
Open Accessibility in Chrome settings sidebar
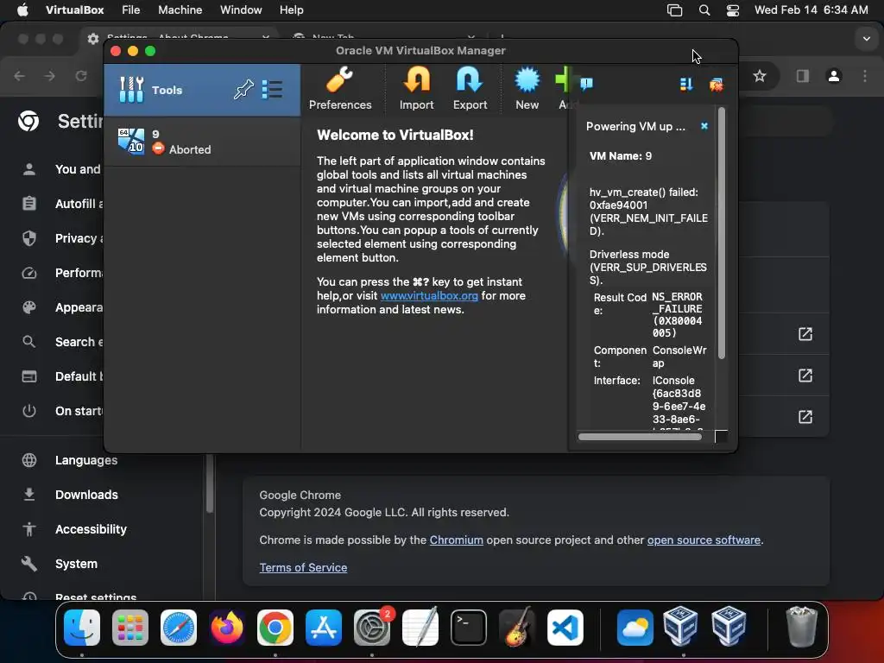click(x=91, y=529)
